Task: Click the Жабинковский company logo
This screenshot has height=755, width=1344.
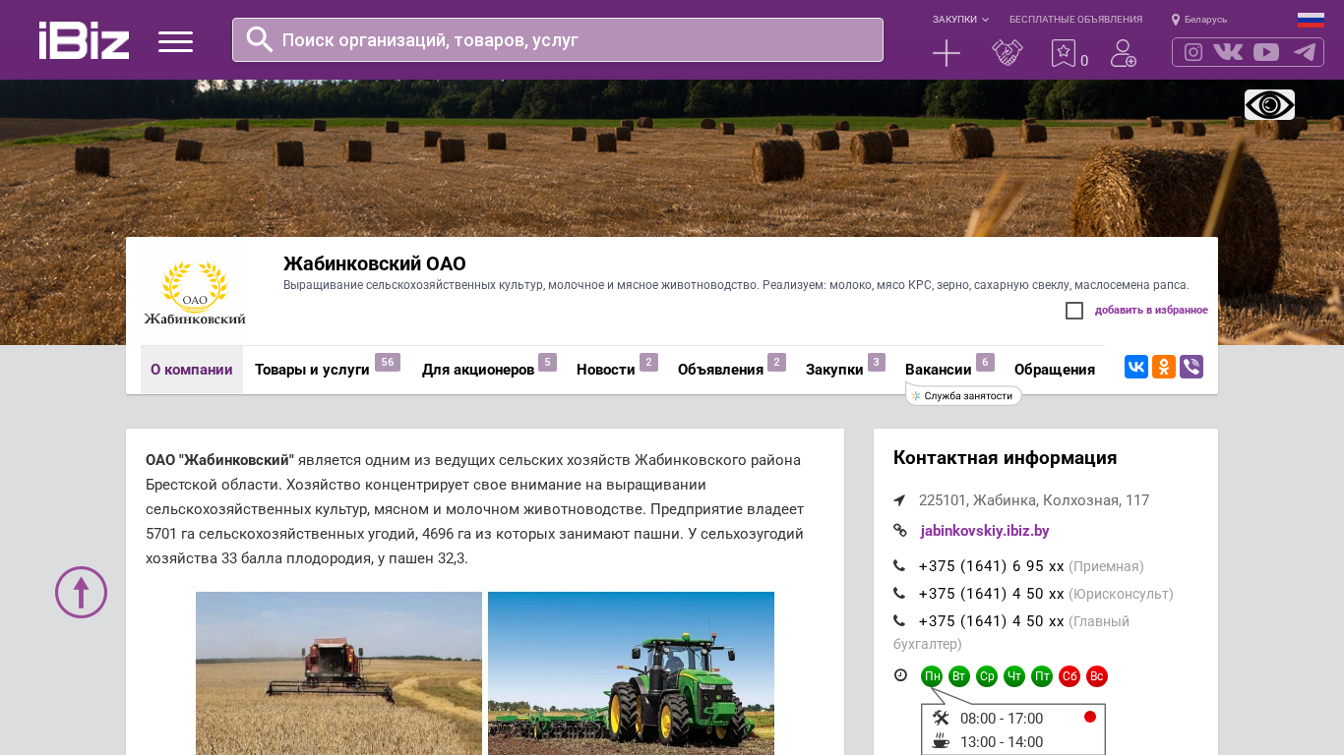Action: tap(195, 292)
